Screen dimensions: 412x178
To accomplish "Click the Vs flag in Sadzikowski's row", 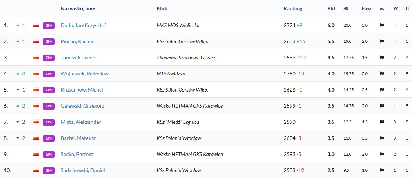I will click(x=382, y=170).
